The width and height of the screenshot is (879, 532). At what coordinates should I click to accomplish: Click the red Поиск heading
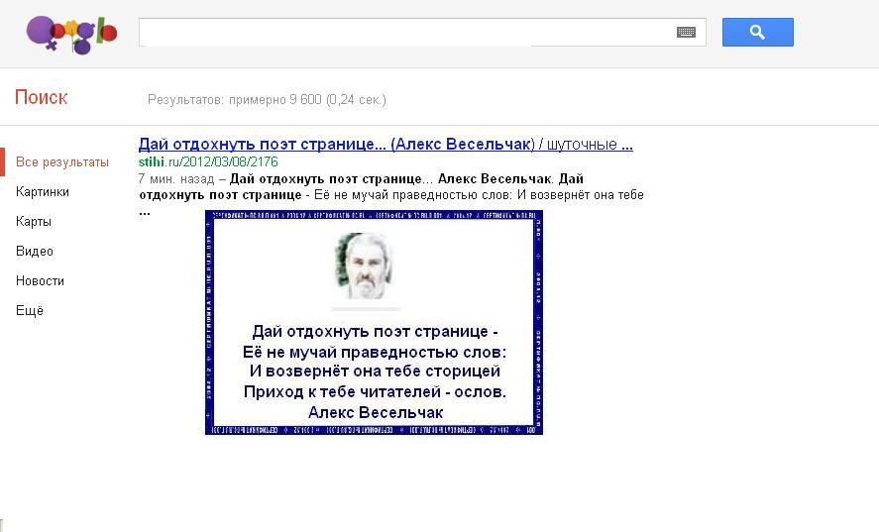[x=42, y=97]
